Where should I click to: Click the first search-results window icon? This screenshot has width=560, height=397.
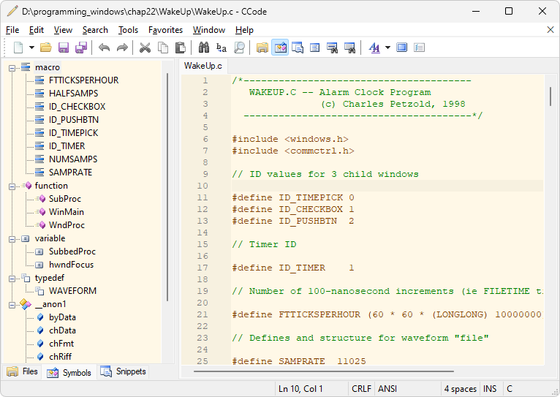tap(332, 48)
